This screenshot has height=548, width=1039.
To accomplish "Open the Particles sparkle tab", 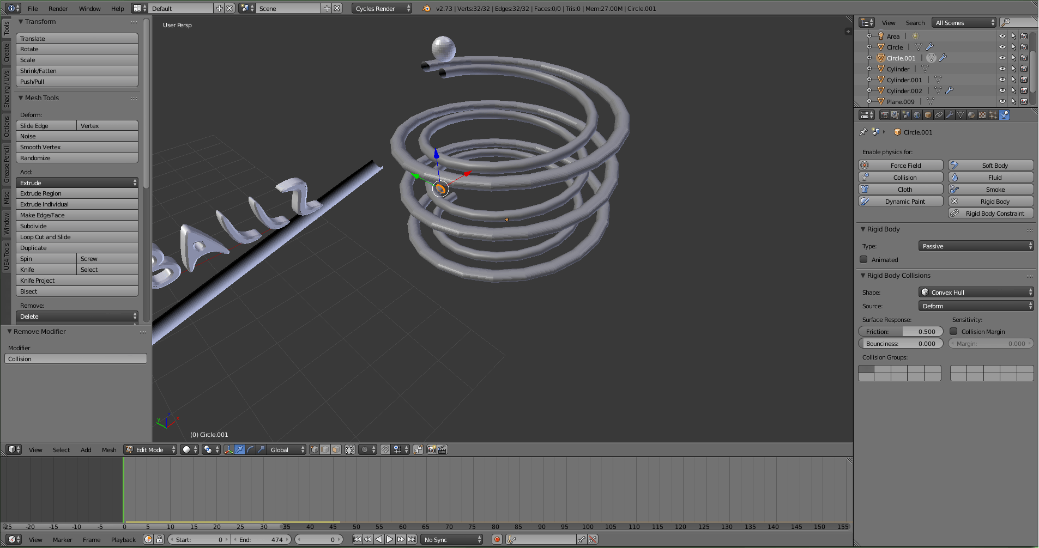I will (x=993, y=115).
